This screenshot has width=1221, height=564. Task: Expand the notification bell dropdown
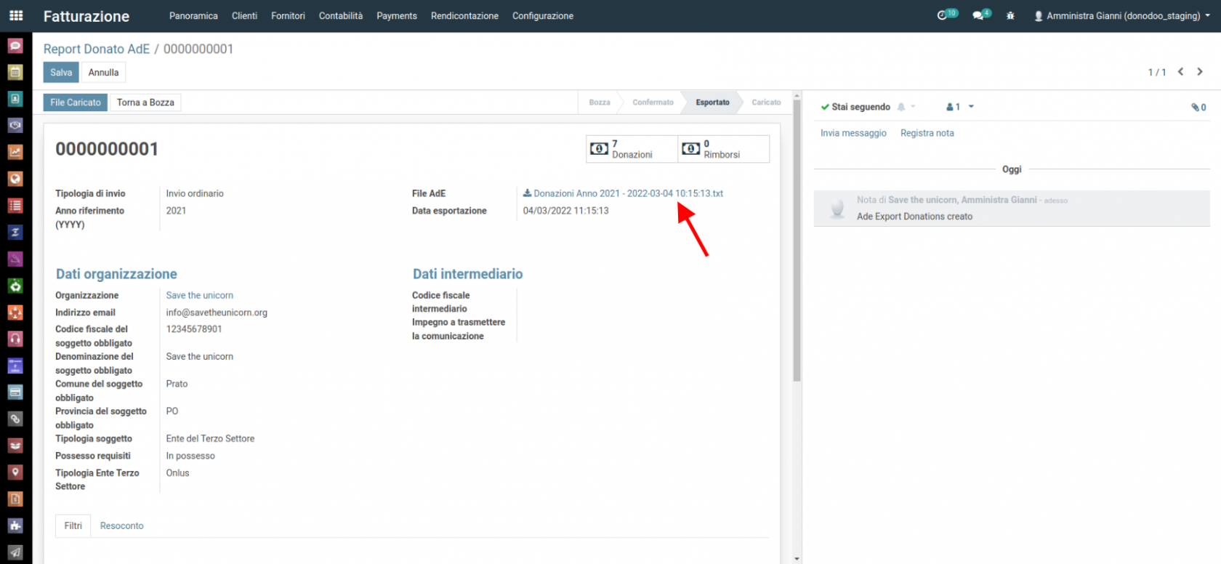point(906,107)
